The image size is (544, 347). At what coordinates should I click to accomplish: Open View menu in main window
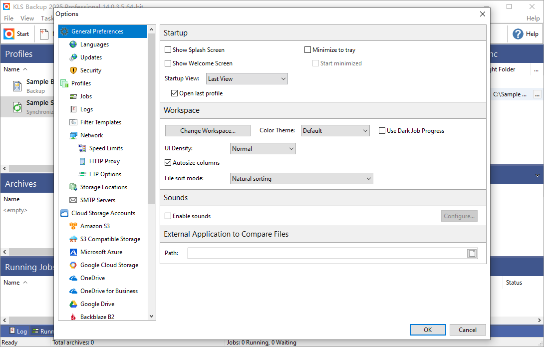coord(27,18)
